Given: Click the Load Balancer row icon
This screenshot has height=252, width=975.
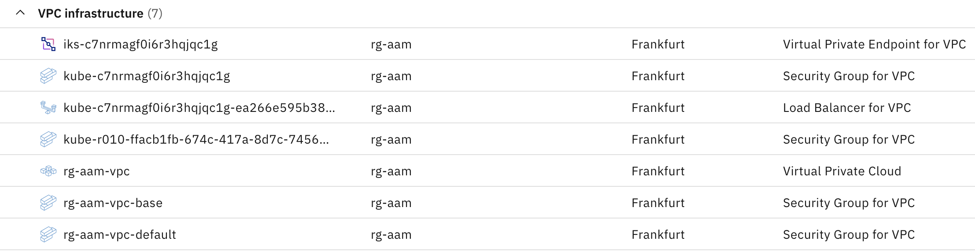Looking at the screenshot, I should pyautogui.click(x=48, y=107).
